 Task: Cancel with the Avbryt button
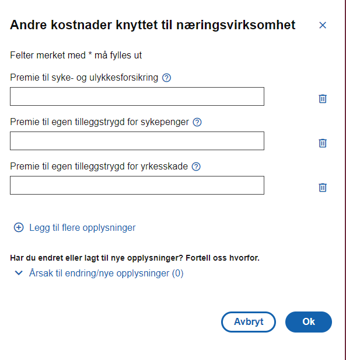(249, 321)
